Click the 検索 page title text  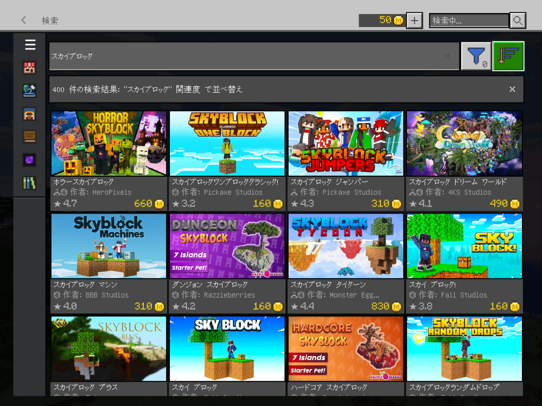click(x=50, y=21)
